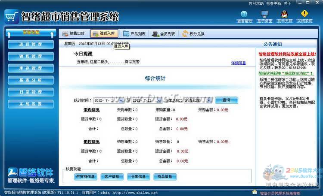The height and width of the screenshot is (196, 323).
Task: Open the 商品信息 shortcut button
Action: [x=165, y=177]
